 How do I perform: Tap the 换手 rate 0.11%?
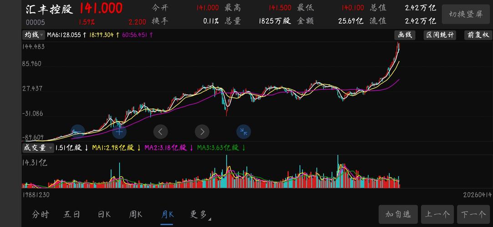211,21
